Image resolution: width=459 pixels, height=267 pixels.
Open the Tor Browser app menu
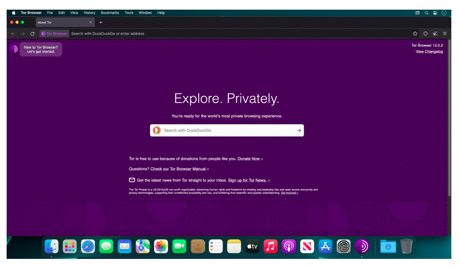pyautogui.click(x=31, y=13)
